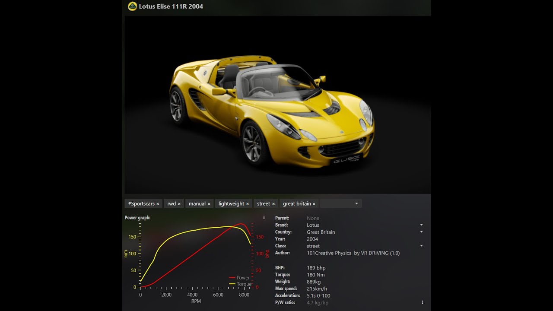Image resolution: width=553 pixels, height=311 pixels.
Task: Edit the Weight value 889kg
Action: [314, 282]
